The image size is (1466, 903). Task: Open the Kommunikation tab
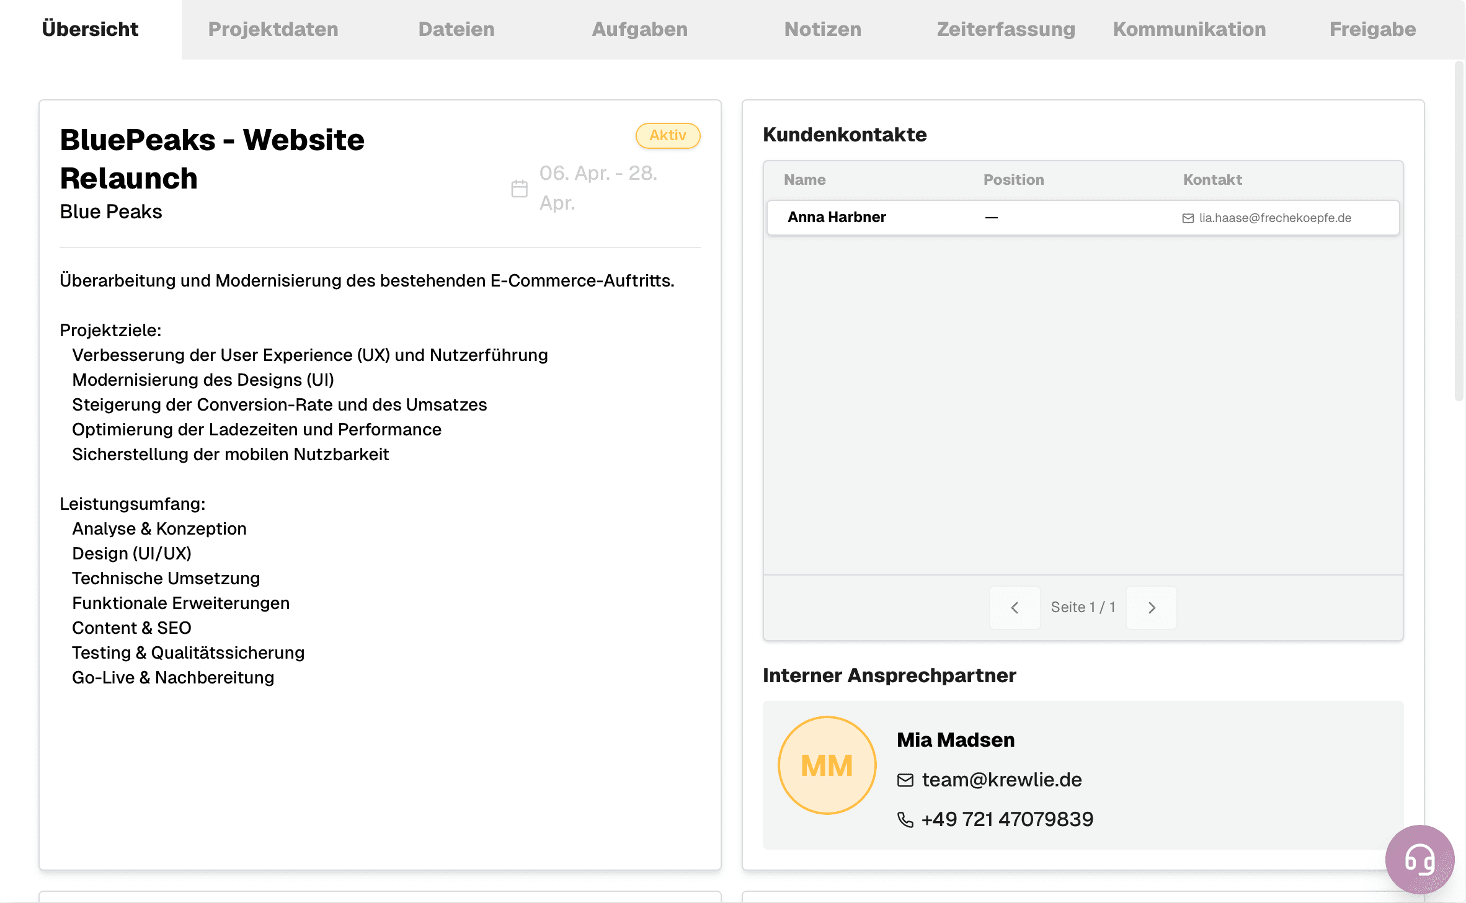1189,29
